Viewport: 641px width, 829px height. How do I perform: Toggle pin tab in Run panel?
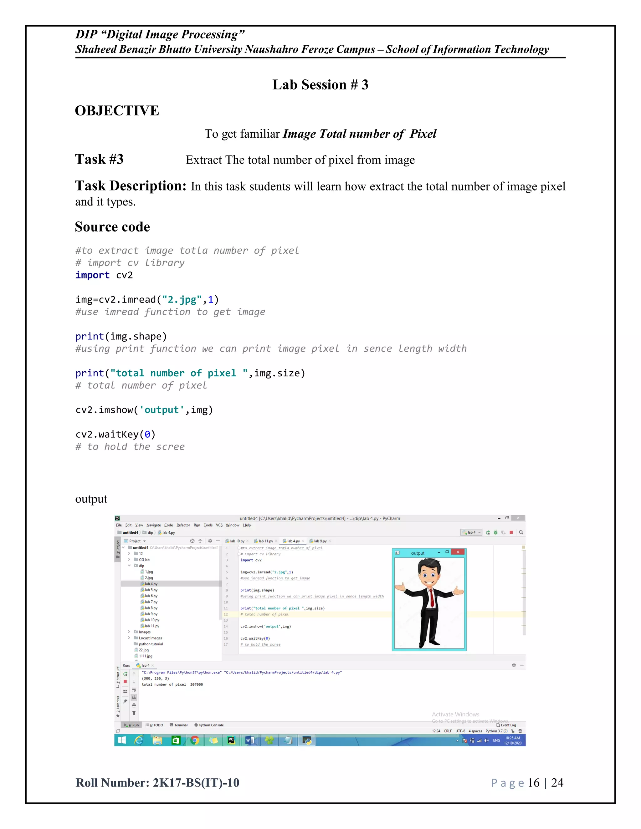coord(125,701)
